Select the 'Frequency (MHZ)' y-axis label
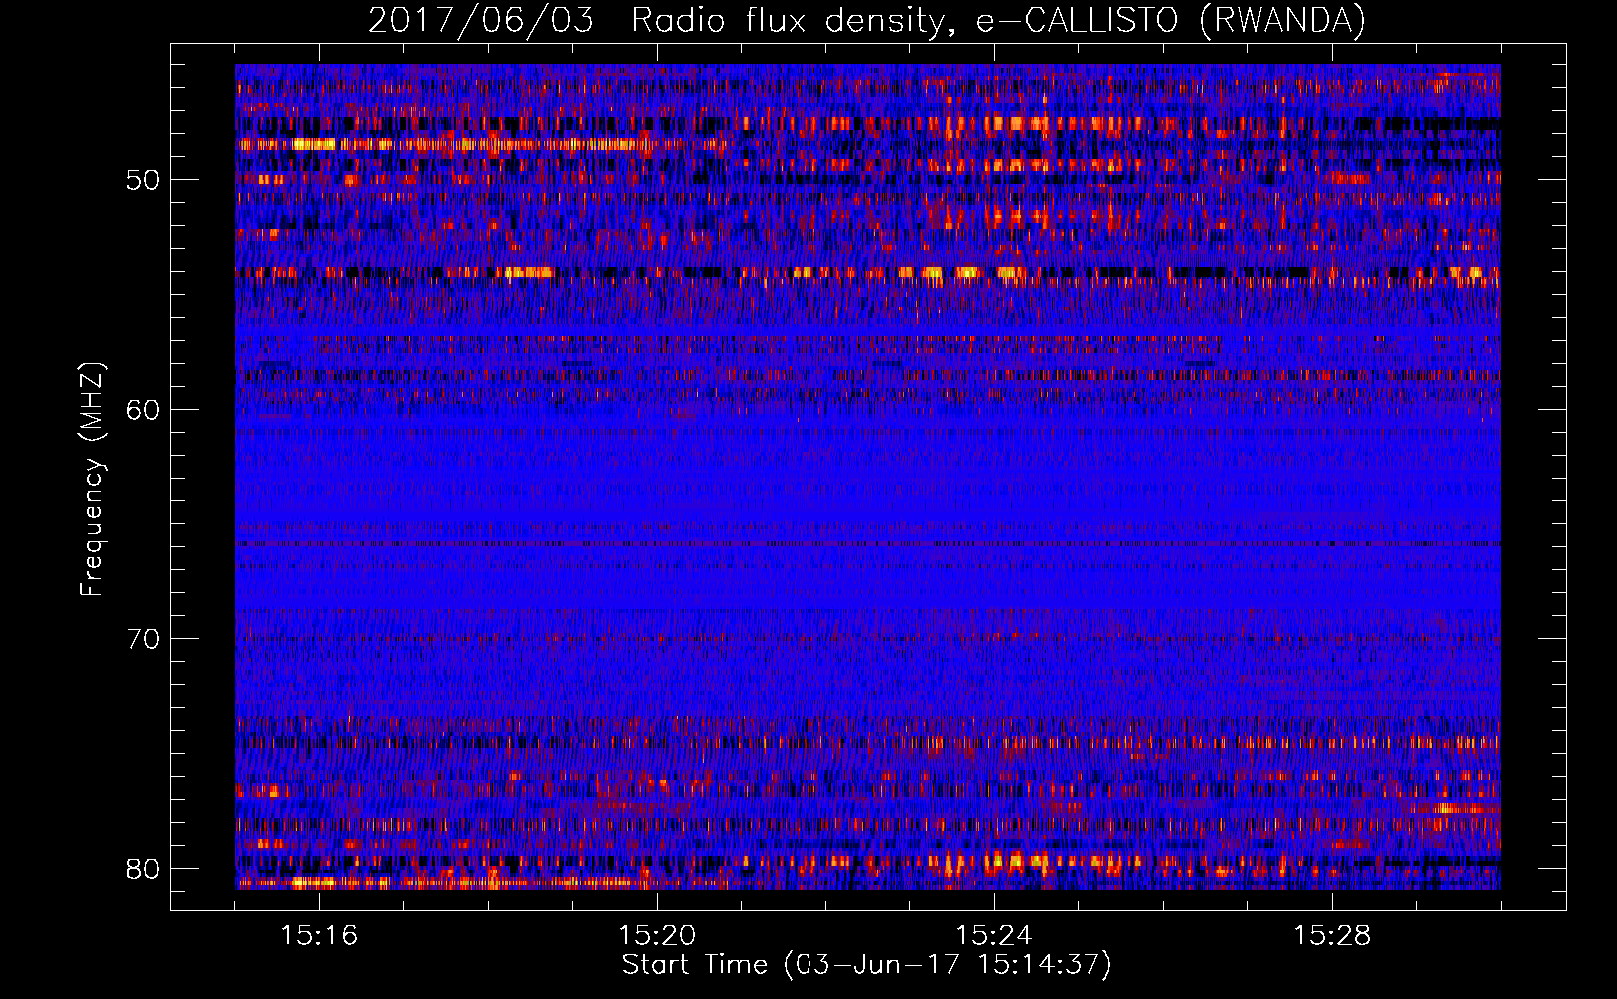 [92, 480]
